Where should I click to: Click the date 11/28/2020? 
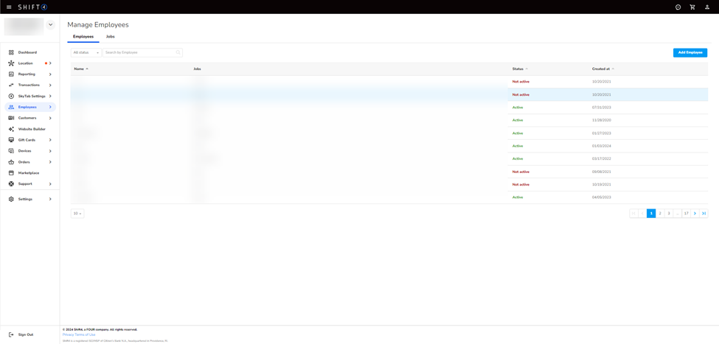tap(602, 120)
